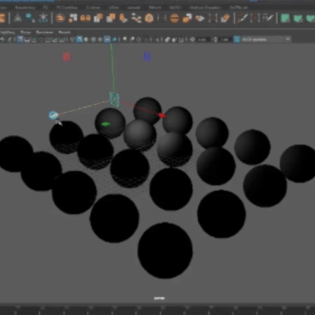Click the Target Weld shelf icon beside Multi-Cut
315x315 pixels.
[255, 18]
